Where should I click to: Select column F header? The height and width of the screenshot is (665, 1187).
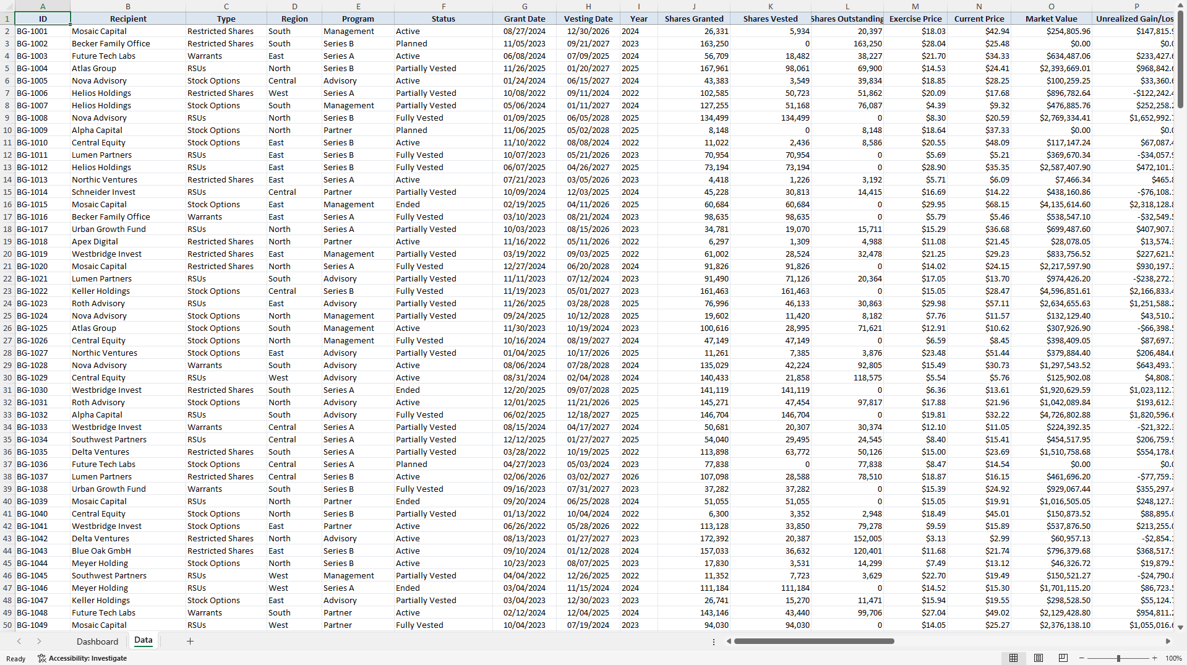click(444, 6)
